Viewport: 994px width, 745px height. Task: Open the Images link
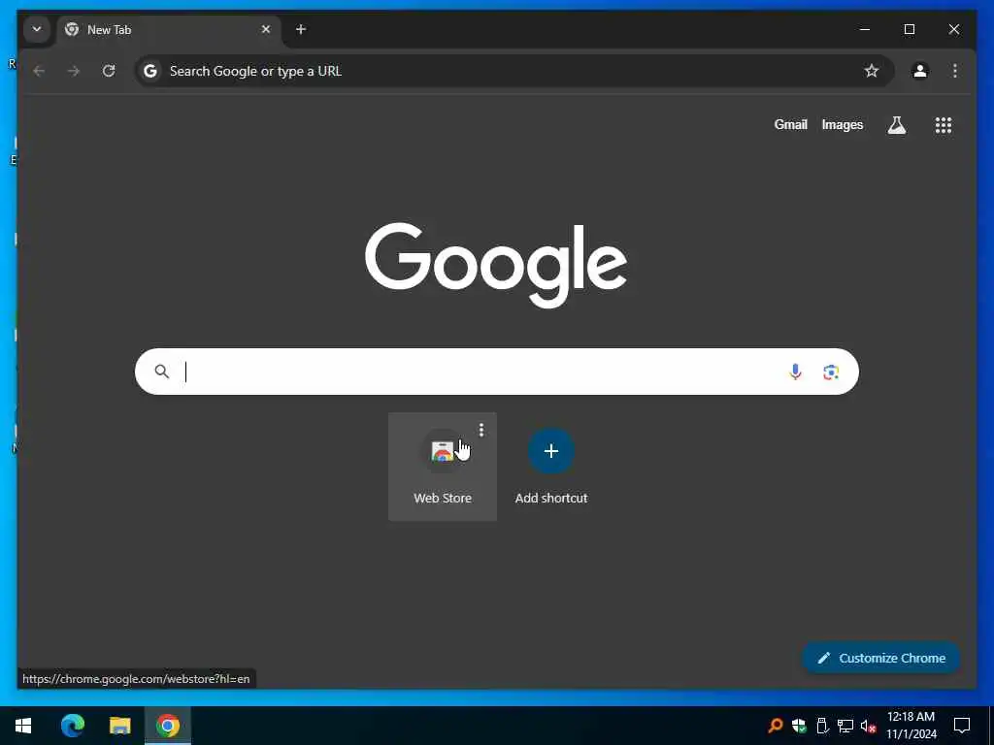(842, 125)
